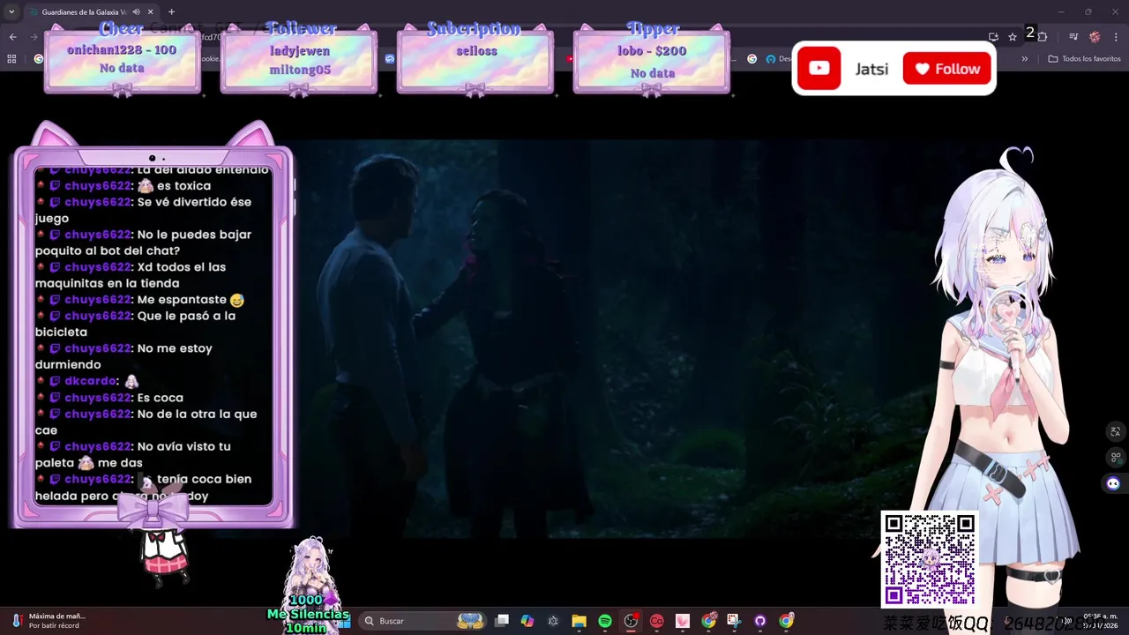Open Snipping Tool from the taskbar
The height and width of the screenshot is (635, 1129).
(x=734, y=621)
